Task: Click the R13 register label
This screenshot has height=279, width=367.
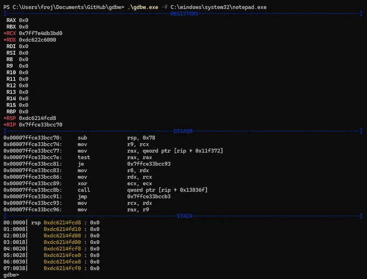Action: pyautogui.click(x=11, y=92)
